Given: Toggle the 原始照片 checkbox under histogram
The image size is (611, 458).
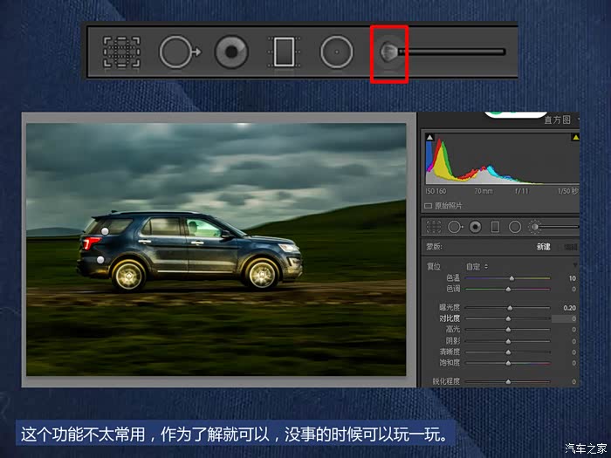Looking at the screenshot, I should pyautogui.click(x=429, y=205).
